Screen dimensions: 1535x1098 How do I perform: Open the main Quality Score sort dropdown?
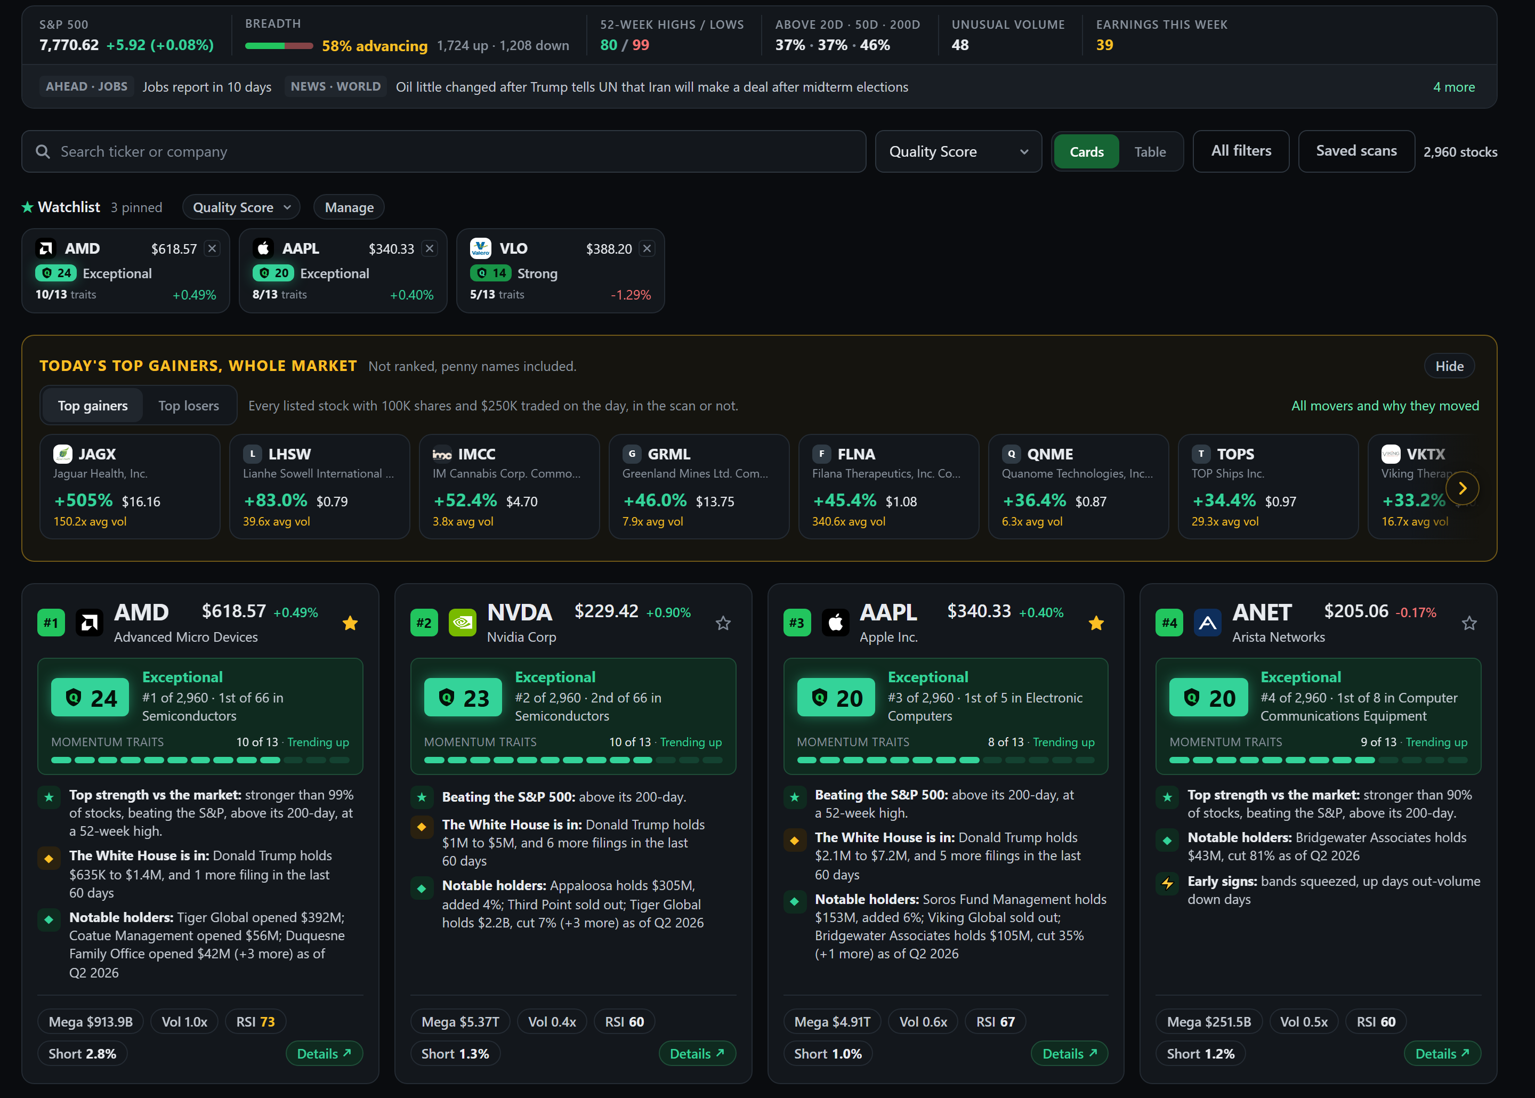(958, 151)
